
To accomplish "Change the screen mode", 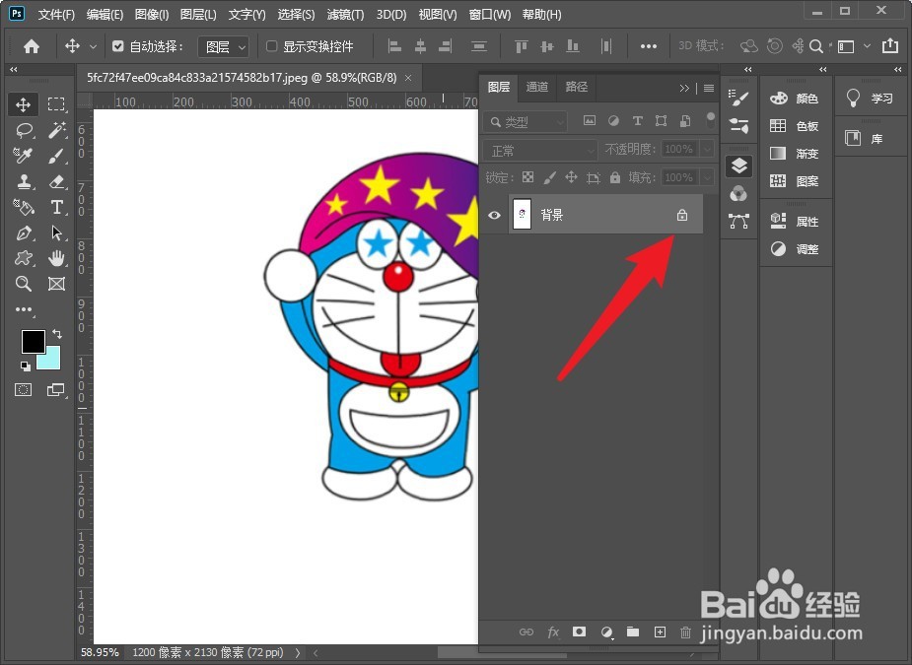I will click(56, 389).
